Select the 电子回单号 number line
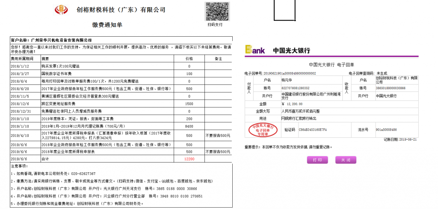Screen dimensions: 438x209 click(280, 73)
